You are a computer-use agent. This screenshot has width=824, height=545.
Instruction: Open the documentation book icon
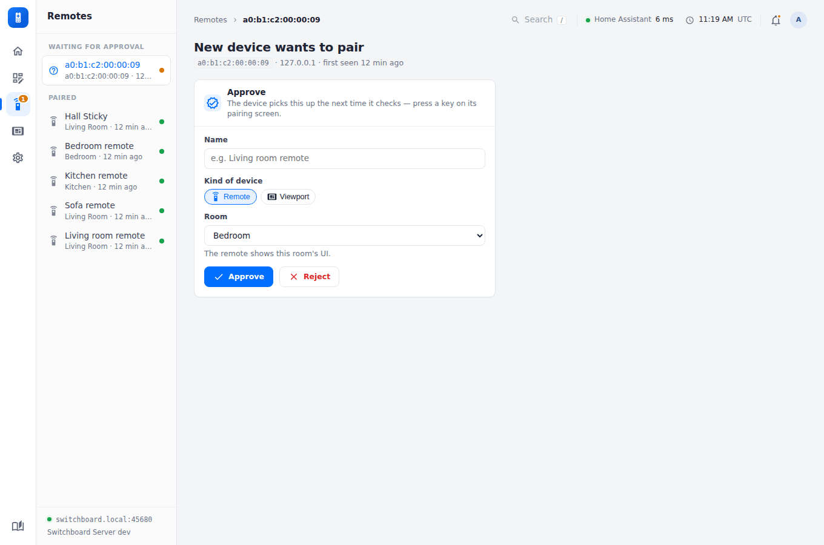tap(18, 526)
